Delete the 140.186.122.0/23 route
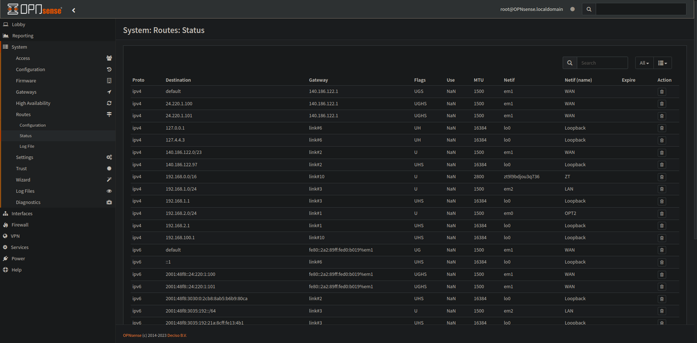Image resolution: width=697 pixels, height=343 pixels. click(x=662, y=152)
